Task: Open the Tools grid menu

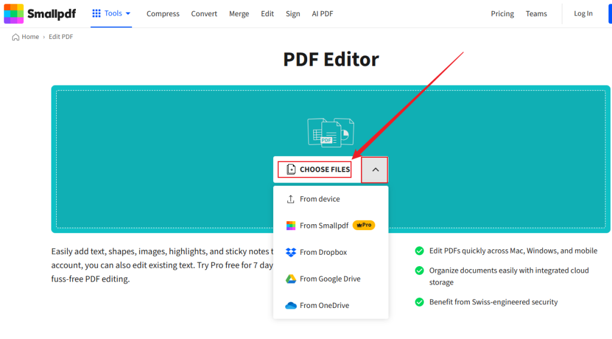Action: [111, 13]
